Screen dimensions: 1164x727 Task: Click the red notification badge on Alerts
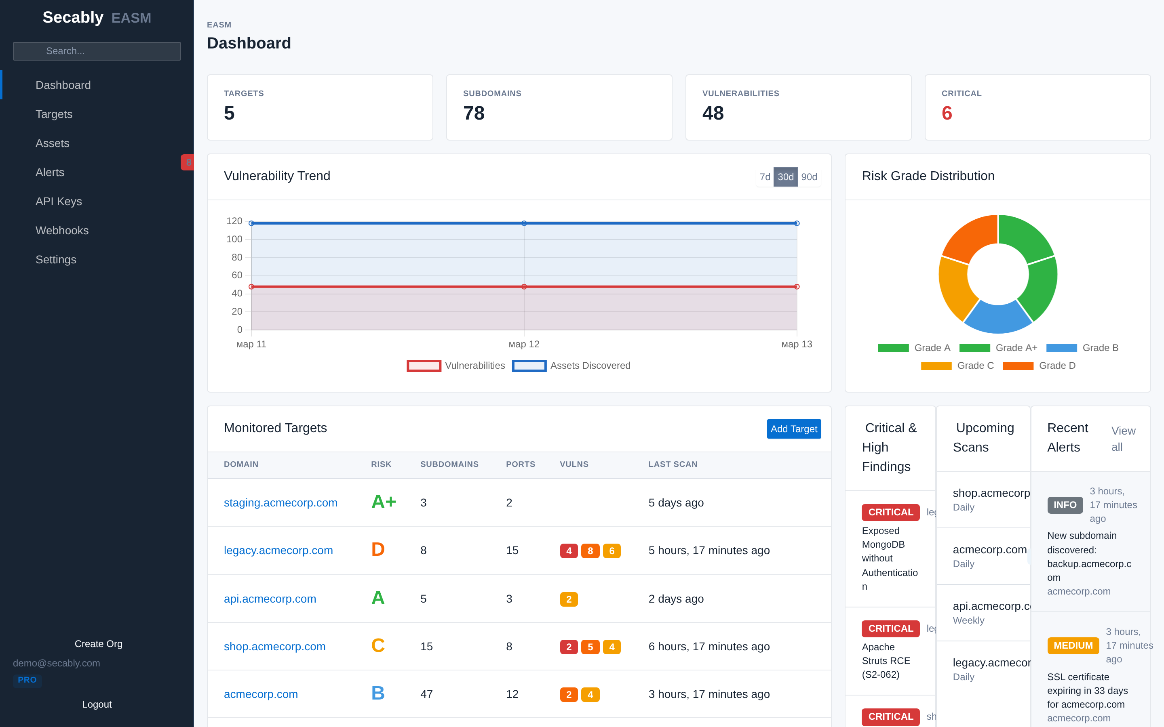188,162
